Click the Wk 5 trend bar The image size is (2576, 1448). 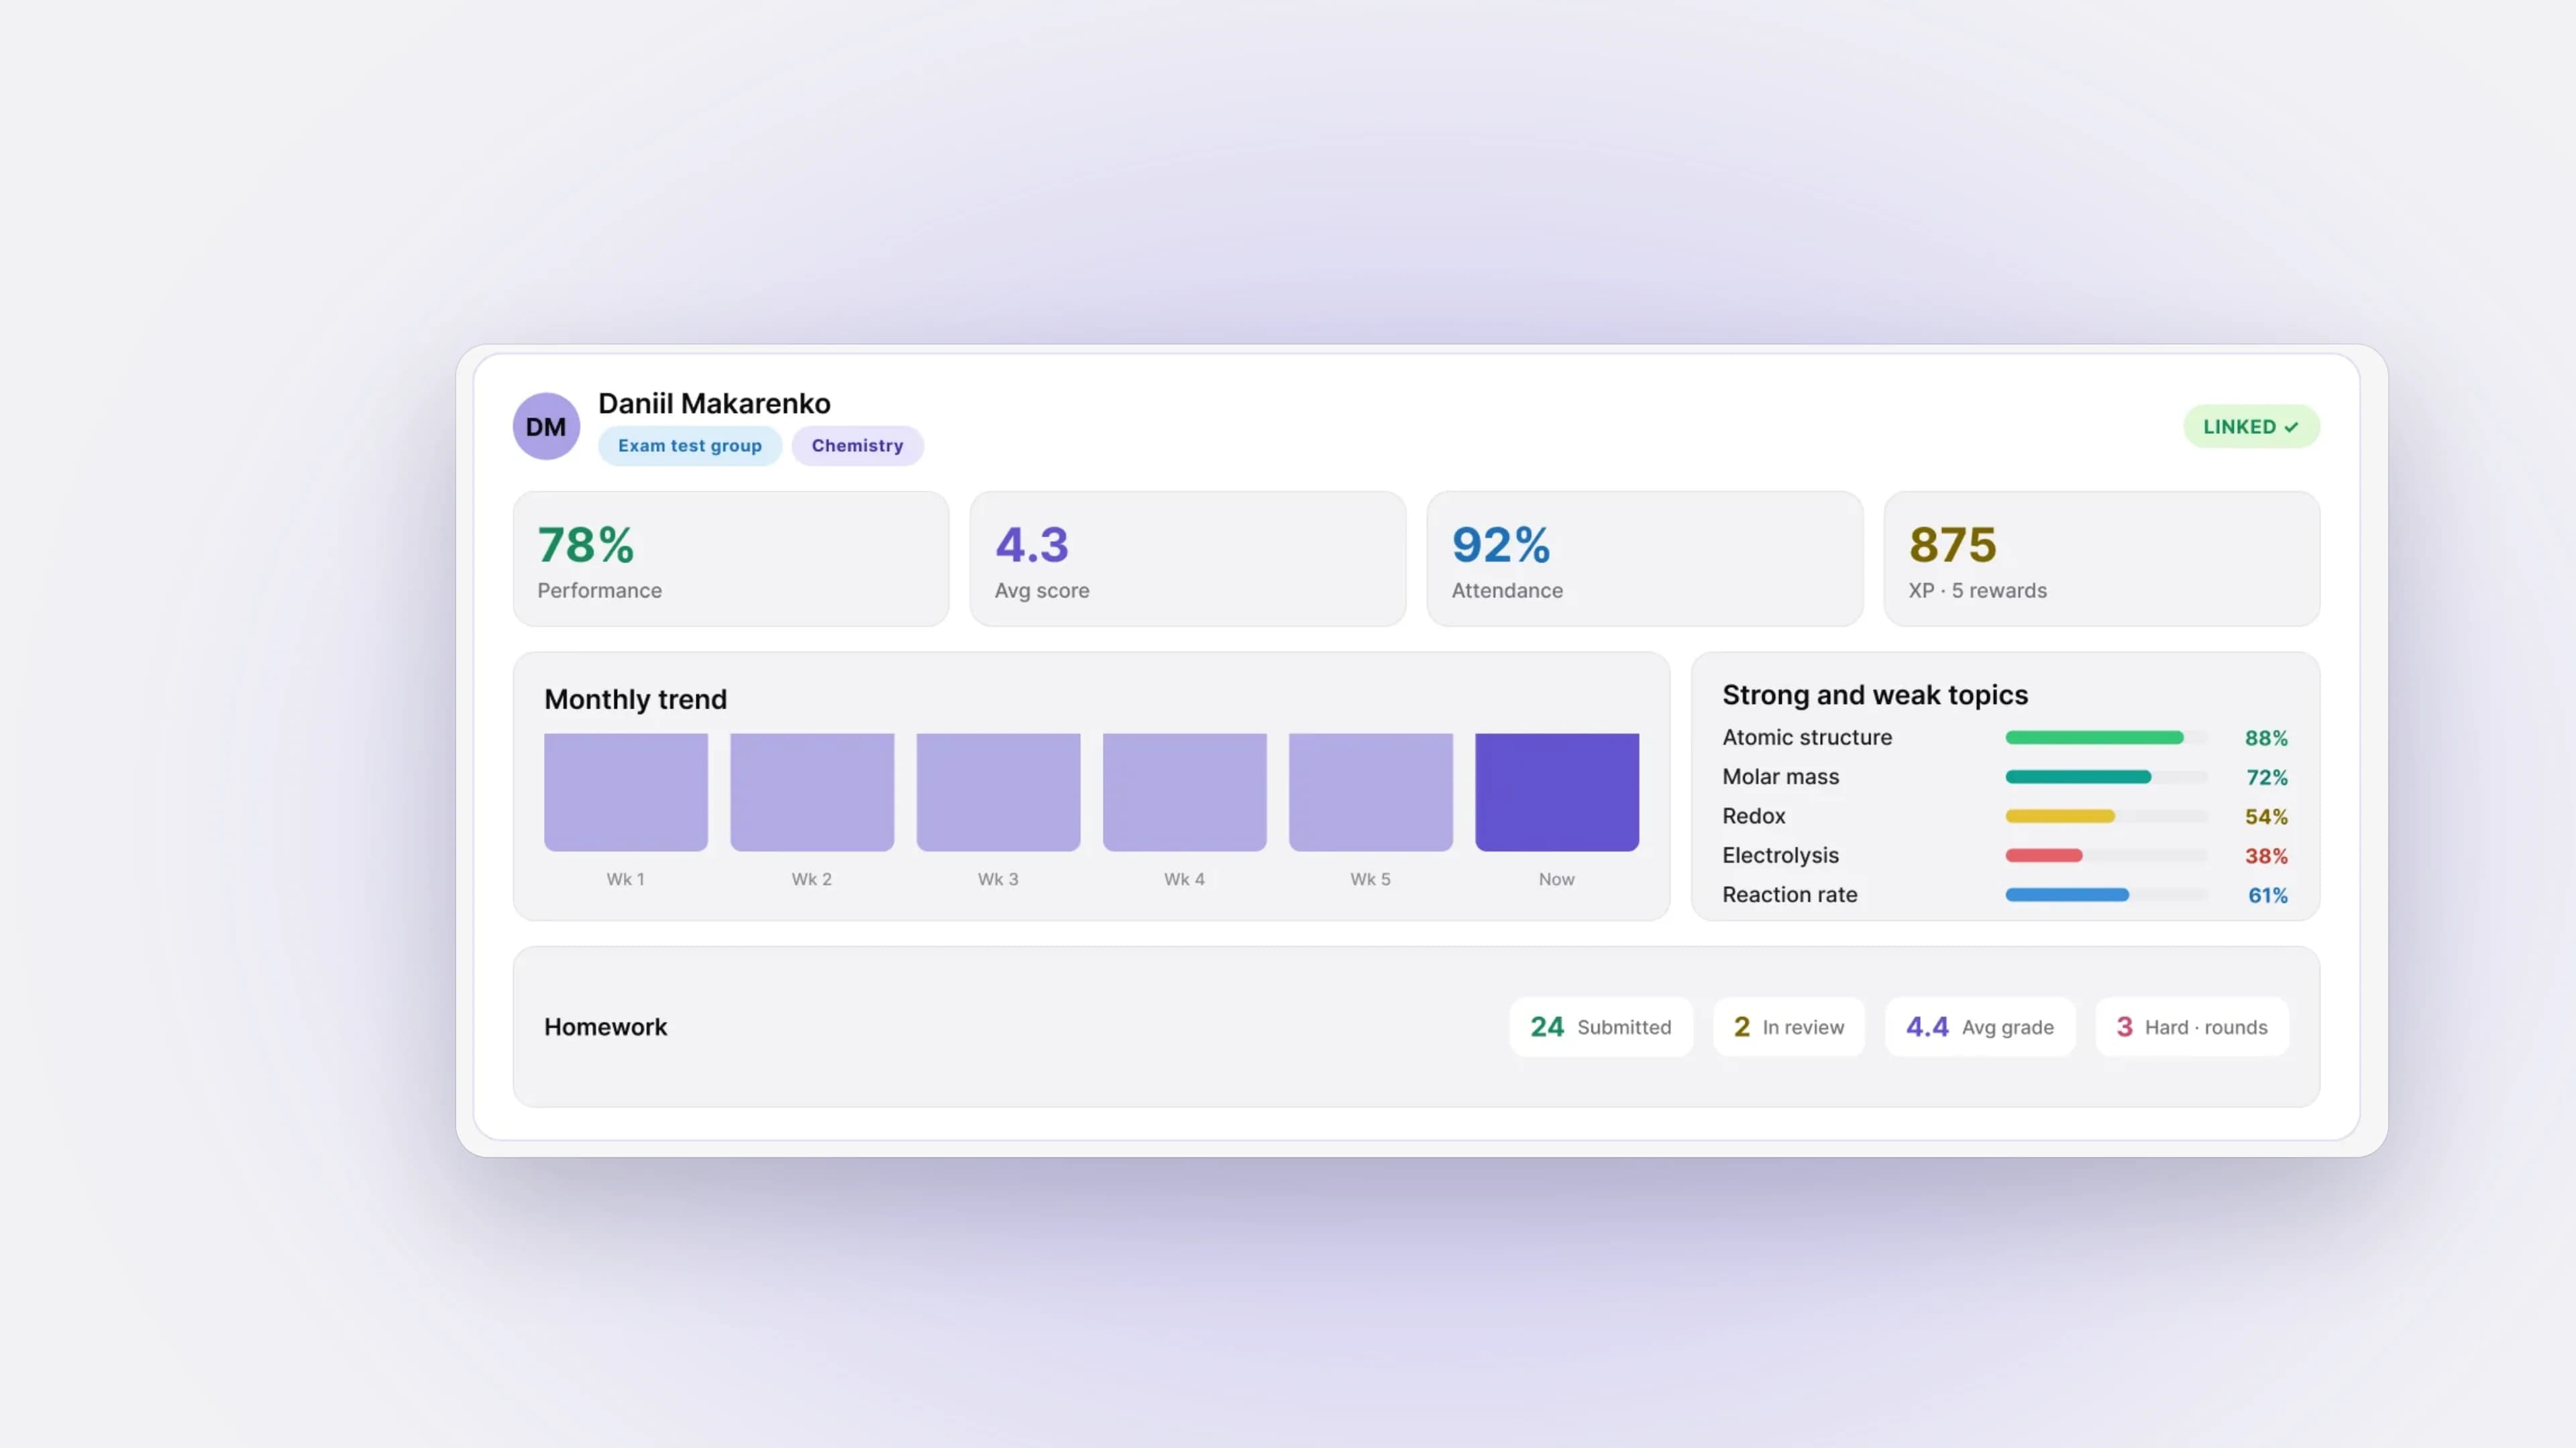pos(1371,792)
